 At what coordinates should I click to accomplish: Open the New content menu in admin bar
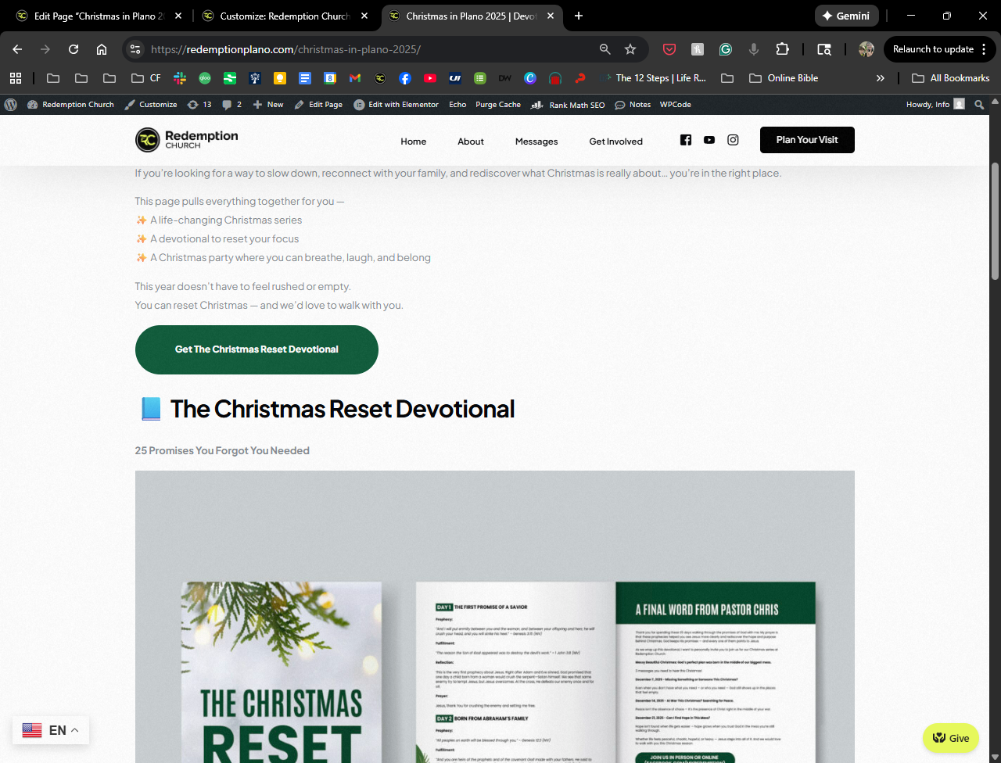click(268, 105)
